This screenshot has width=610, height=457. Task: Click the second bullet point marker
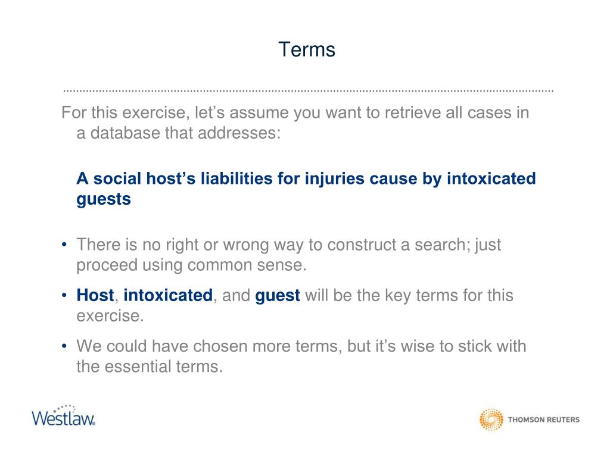pyautogui.click(x=64, y=295)
